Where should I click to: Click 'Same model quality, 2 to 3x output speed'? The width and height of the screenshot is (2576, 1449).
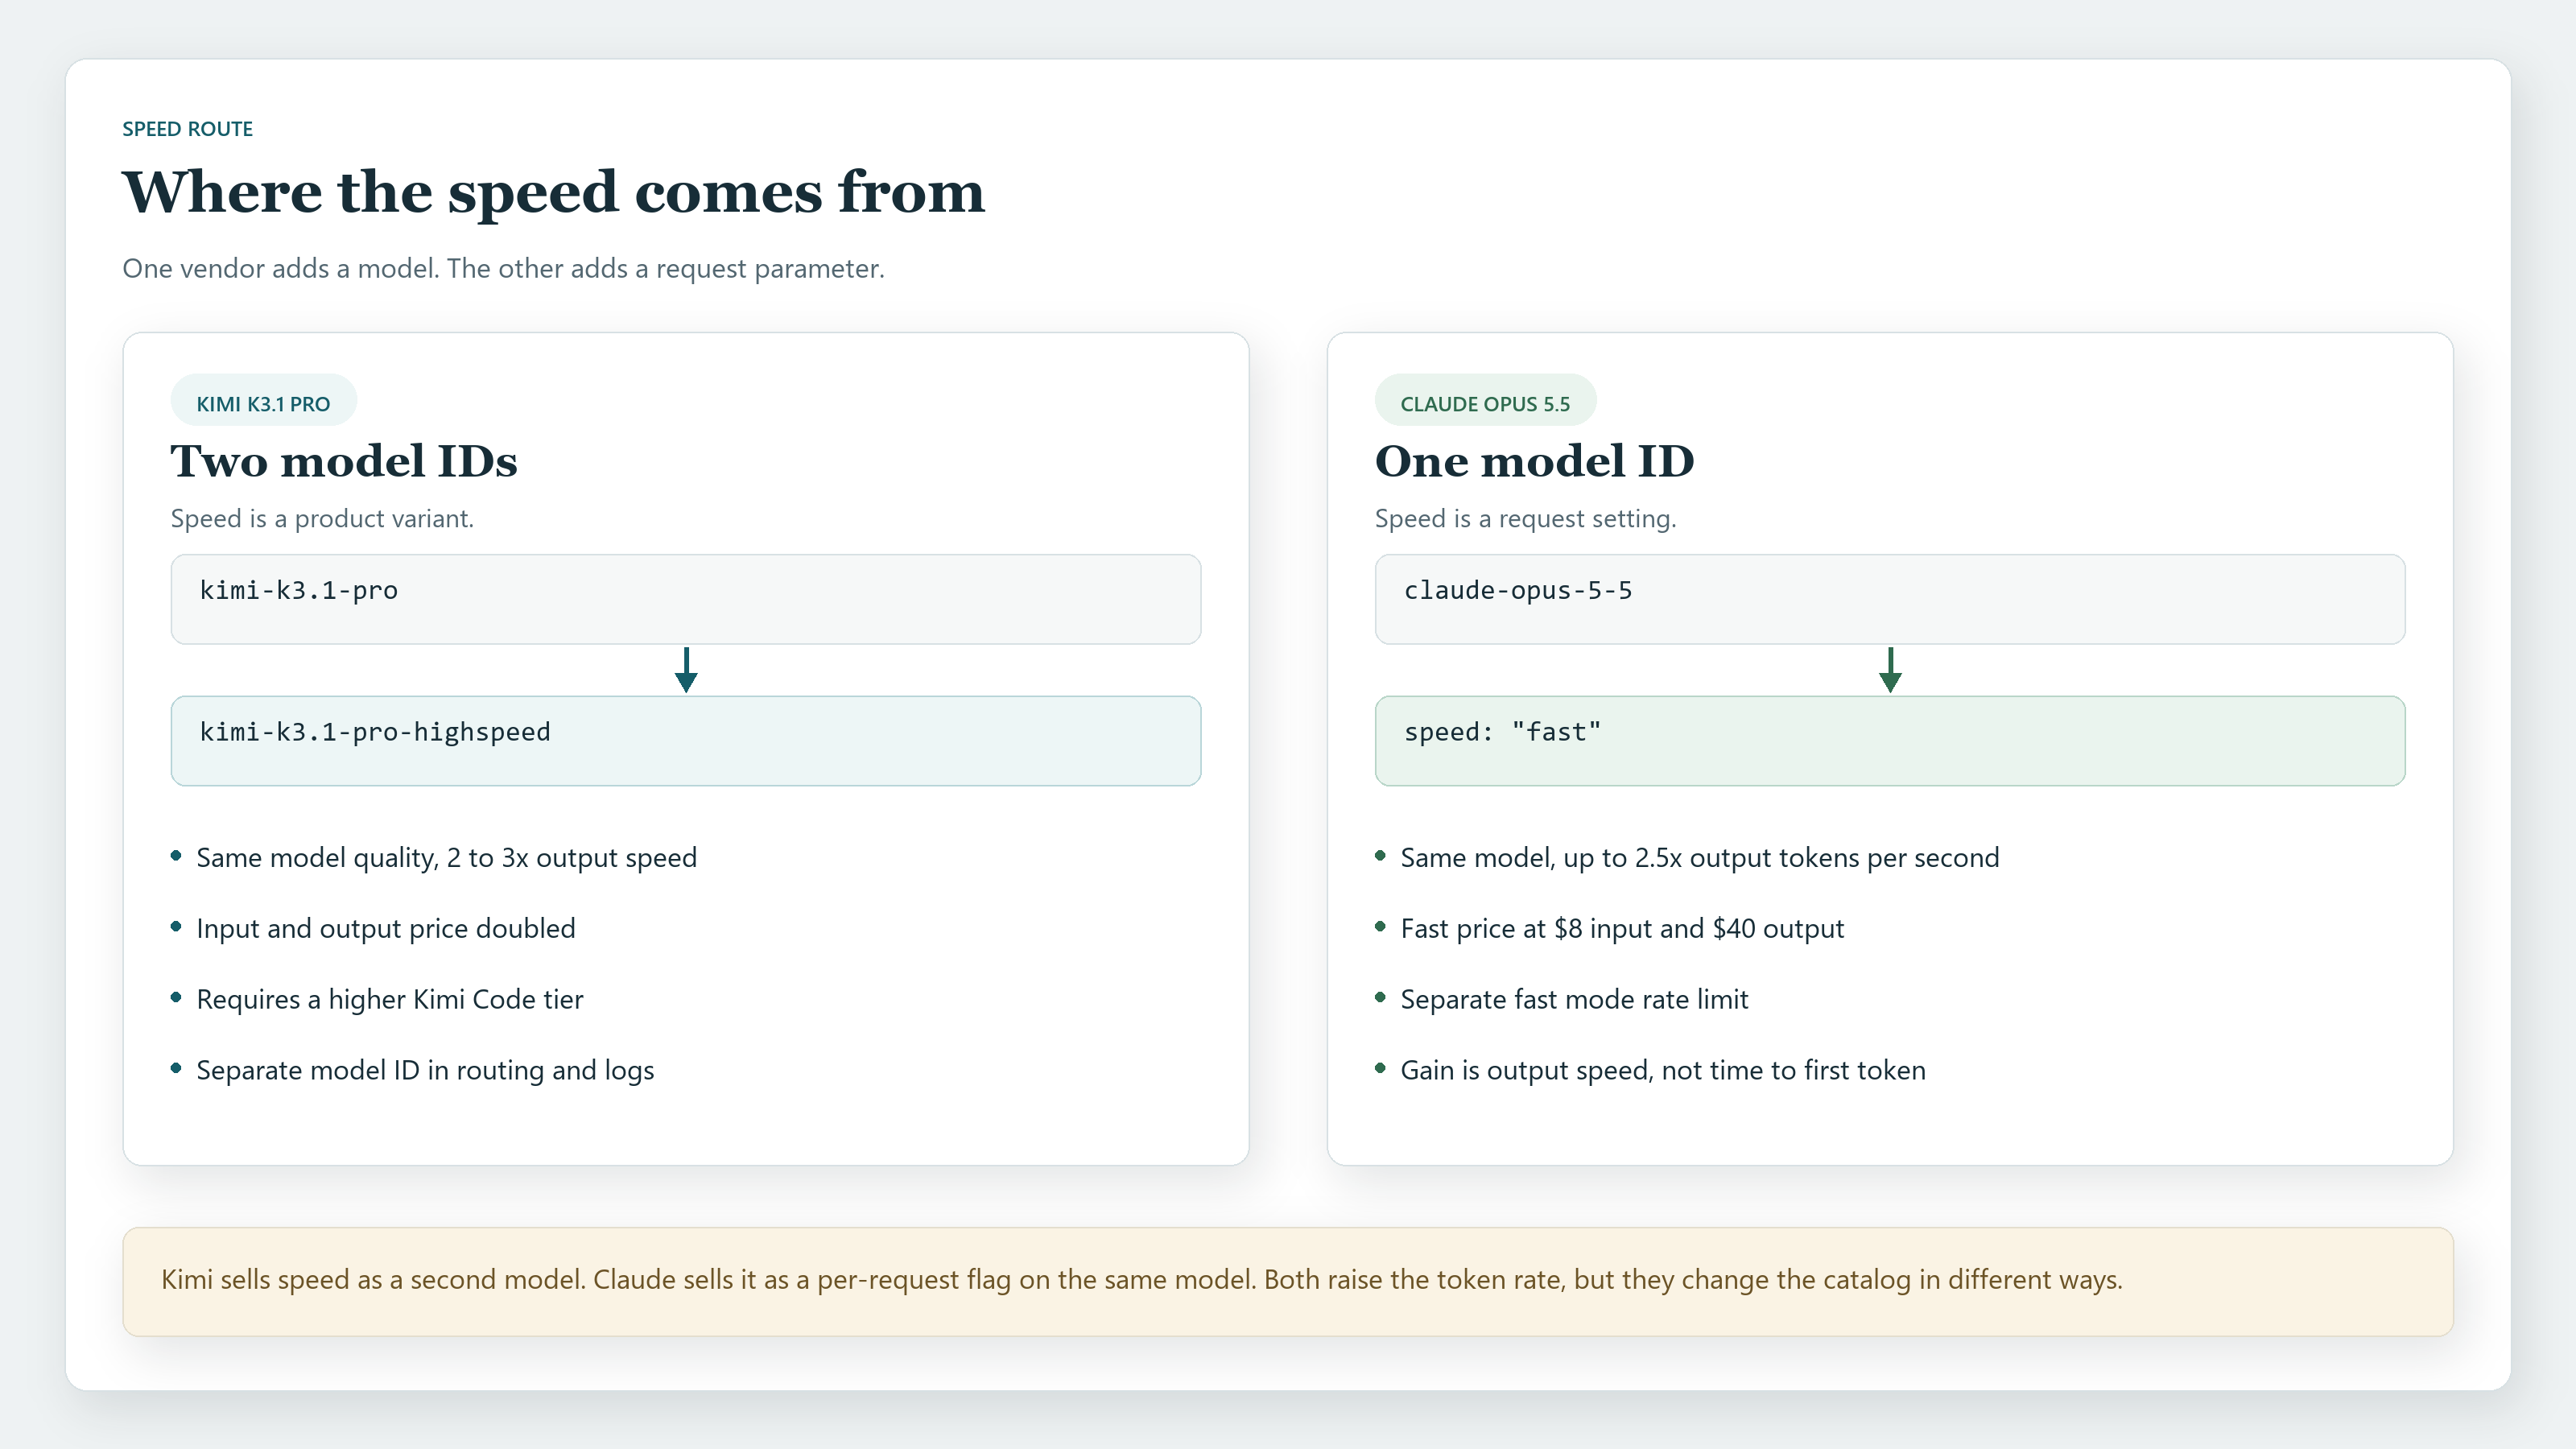click(446, 858)
